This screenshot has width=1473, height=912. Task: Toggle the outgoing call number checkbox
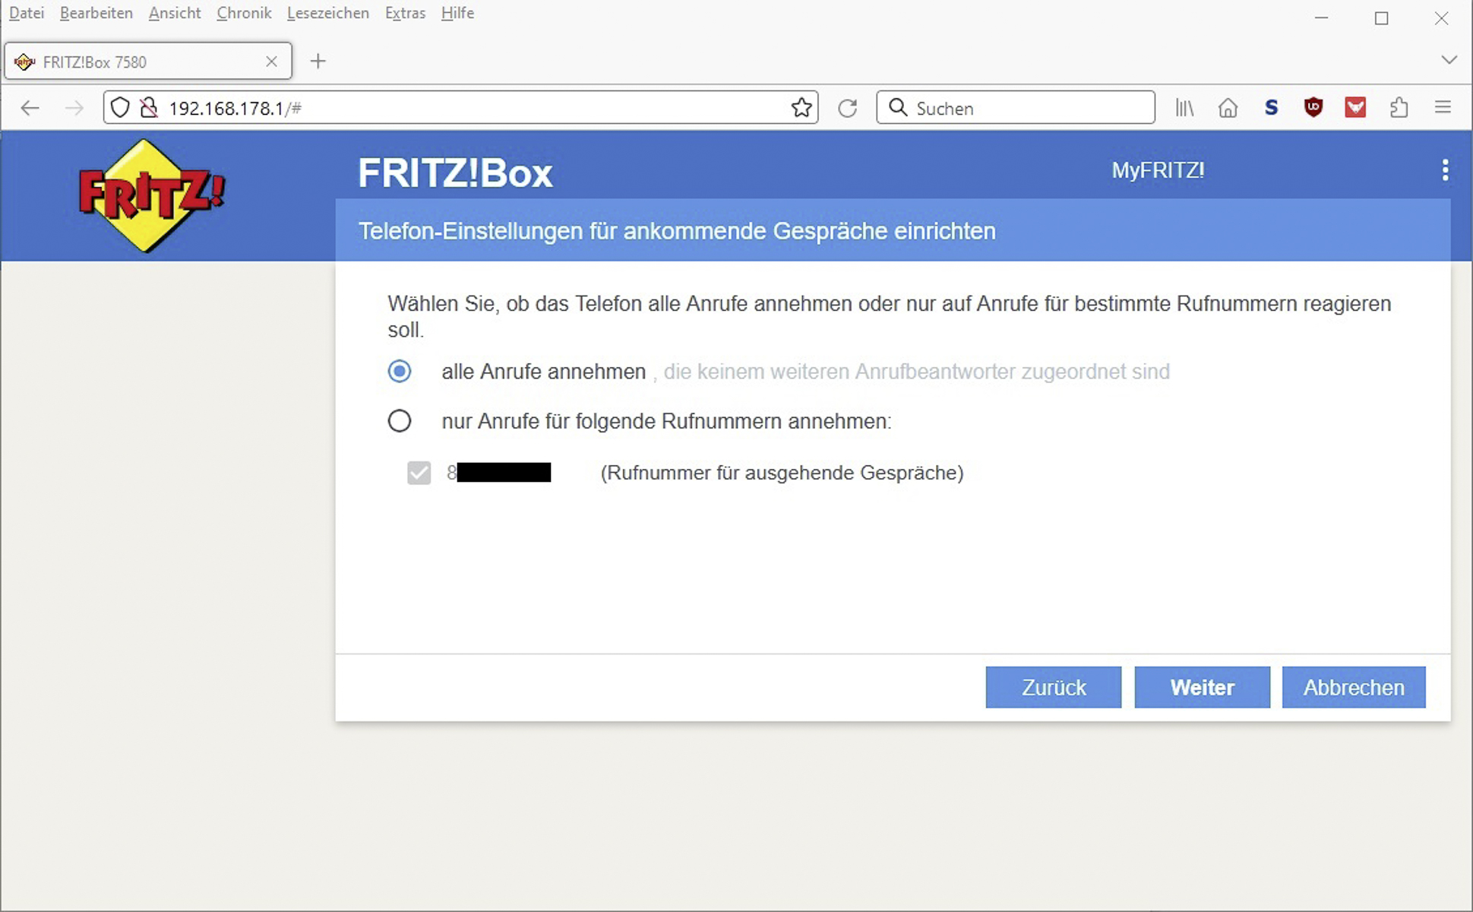[x=419, y=473]
